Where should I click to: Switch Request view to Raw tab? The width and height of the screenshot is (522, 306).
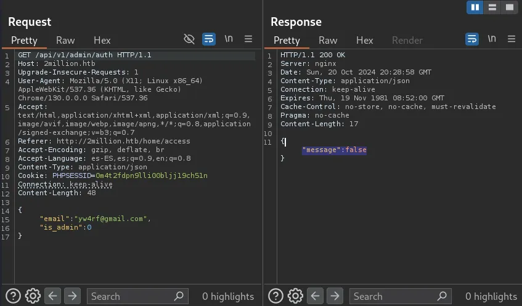tap(65, 40)
